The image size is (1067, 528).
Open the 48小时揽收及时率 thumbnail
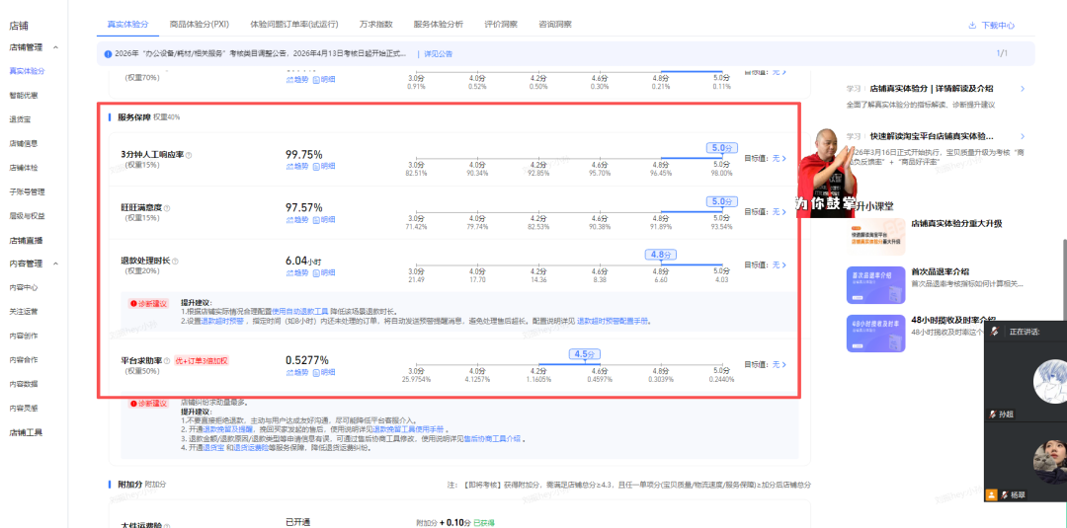click(875, 333)
